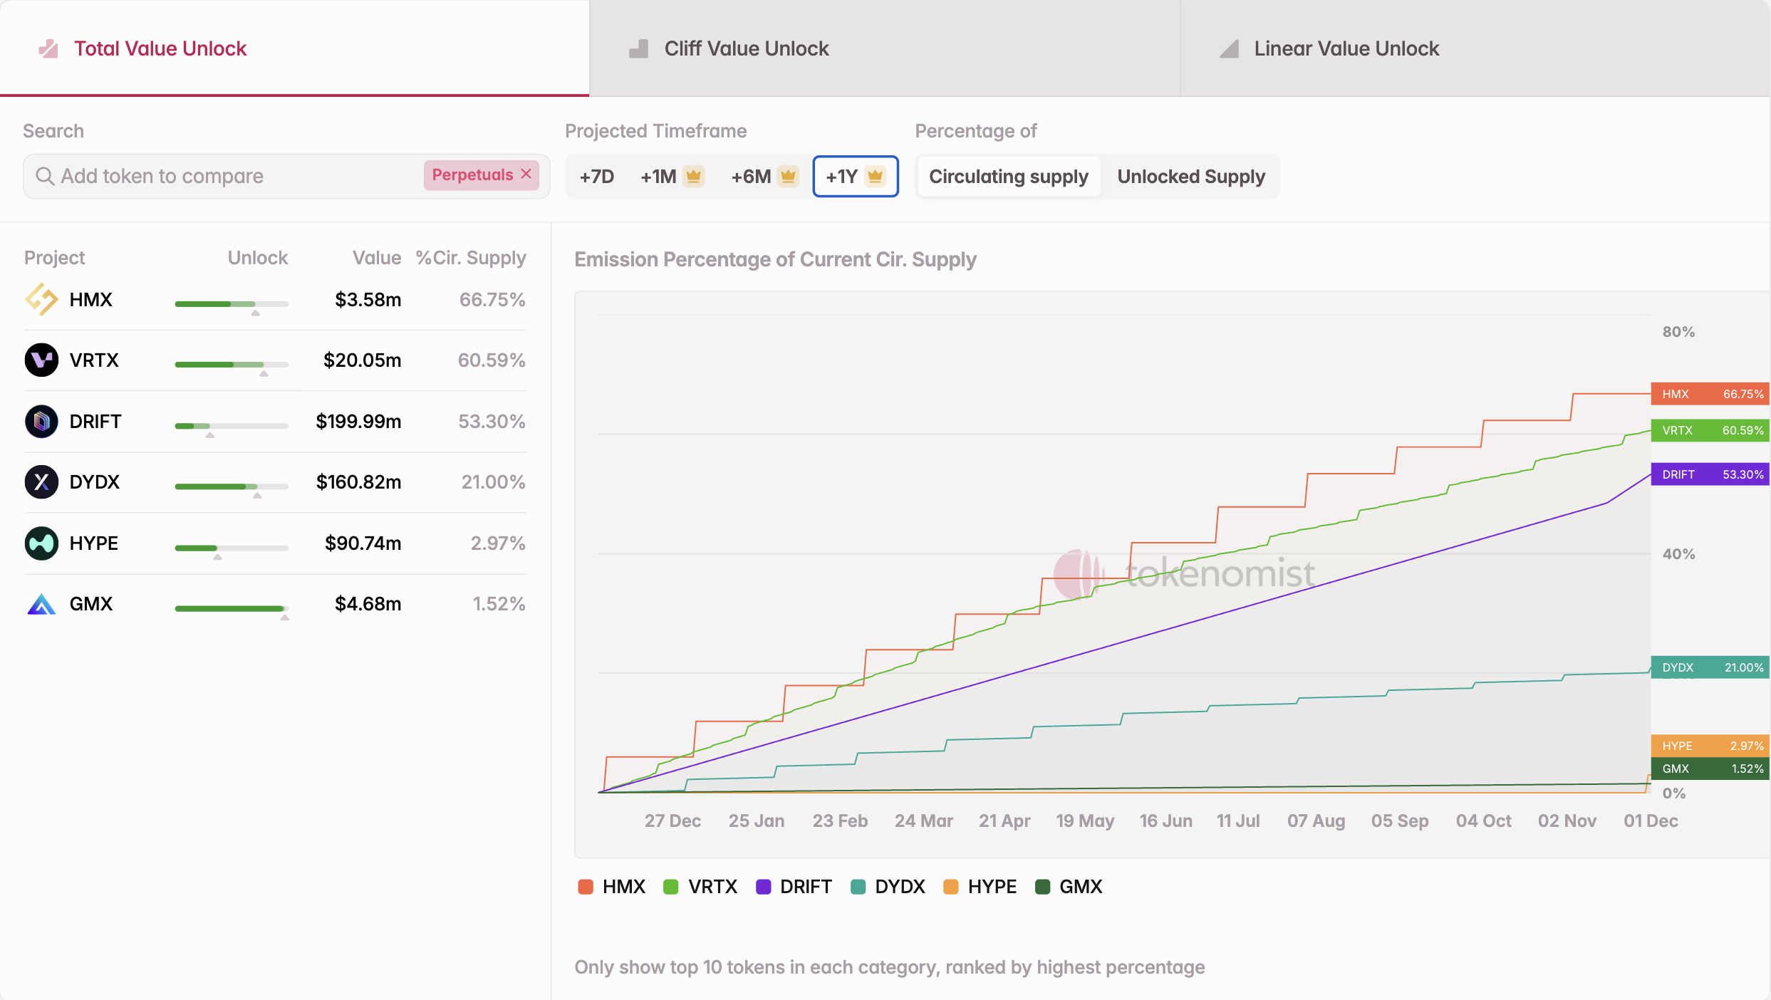The height and width of the screenshot is (1000, 1771).
Task: Click the GMX triangle logo icon
Action: click(x=41, y=605)
